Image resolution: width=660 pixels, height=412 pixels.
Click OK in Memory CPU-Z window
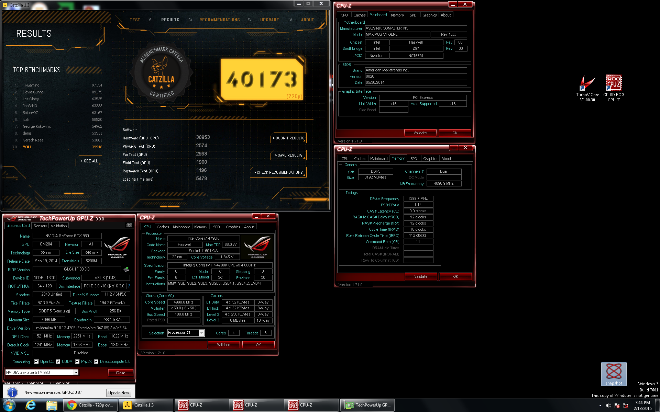[455, 276]
